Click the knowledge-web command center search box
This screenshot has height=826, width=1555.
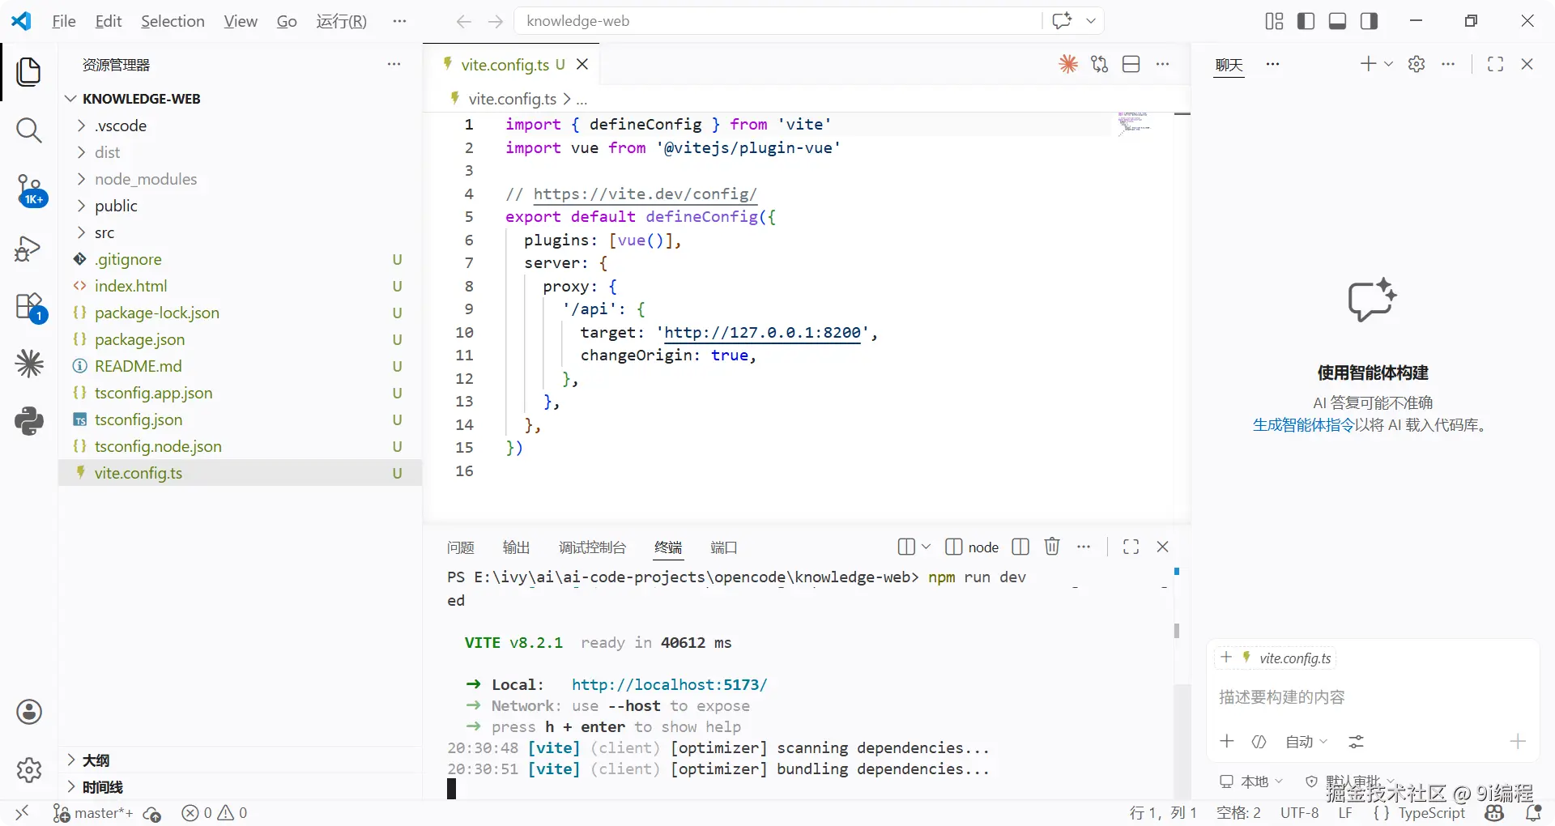click(777, 21)
